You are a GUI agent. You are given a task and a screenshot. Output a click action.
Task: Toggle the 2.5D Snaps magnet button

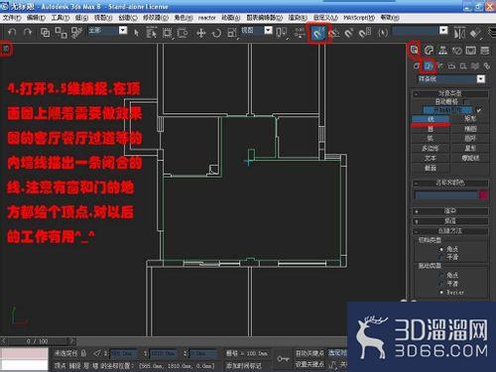coord(317,33)
